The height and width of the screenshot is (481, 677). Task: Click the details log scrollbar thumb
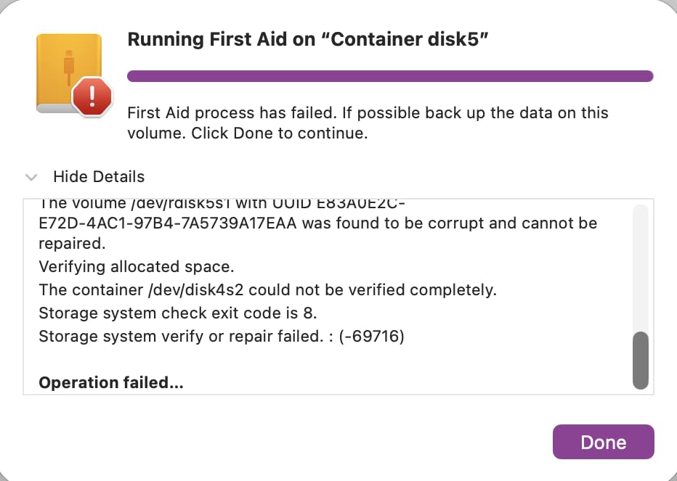click(x=640, y=361)
